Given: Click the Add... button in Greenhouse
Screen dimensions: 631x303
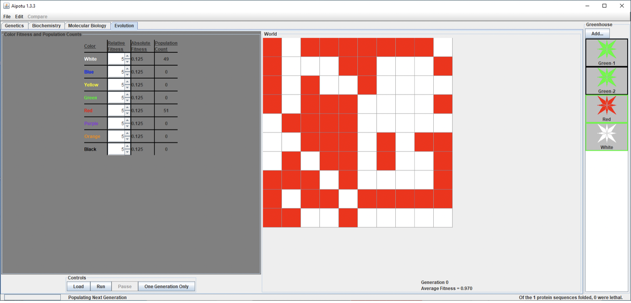Looking at the screenshot, I should click(x=597, y=34).
